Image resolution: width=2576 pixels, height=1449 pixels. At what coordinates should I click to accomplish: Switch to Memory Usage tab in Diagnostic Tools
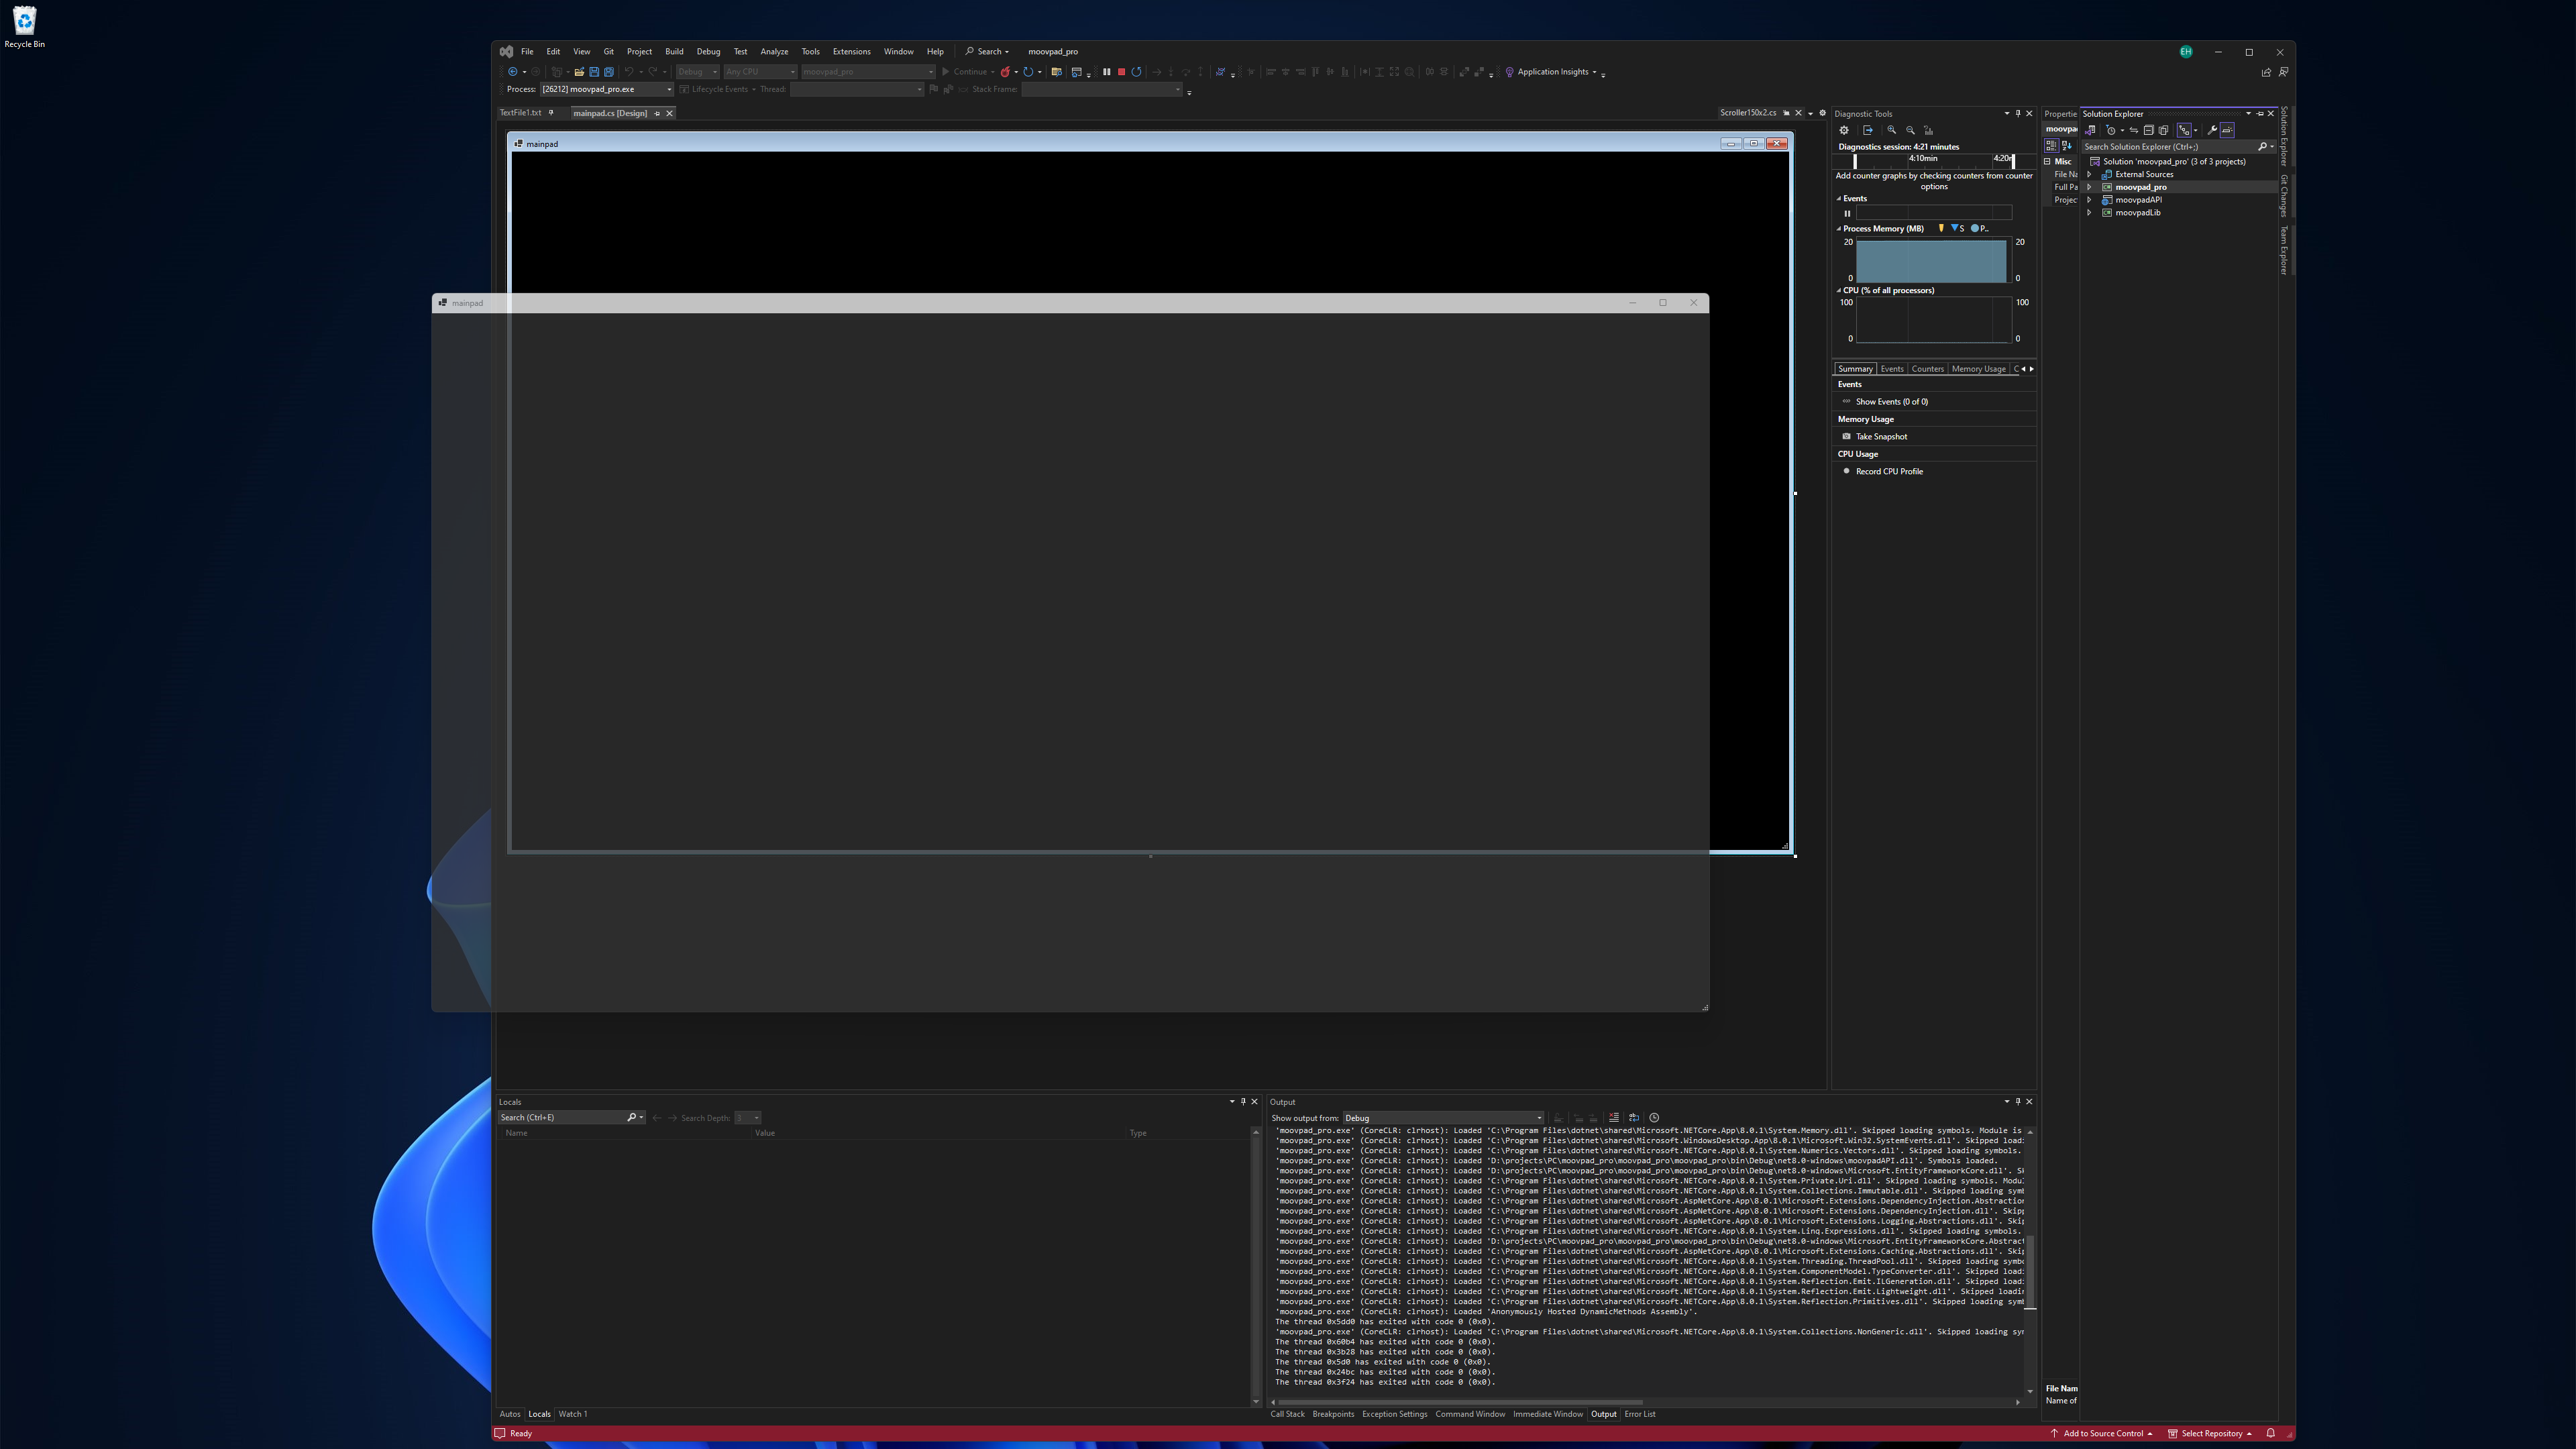1978,369
